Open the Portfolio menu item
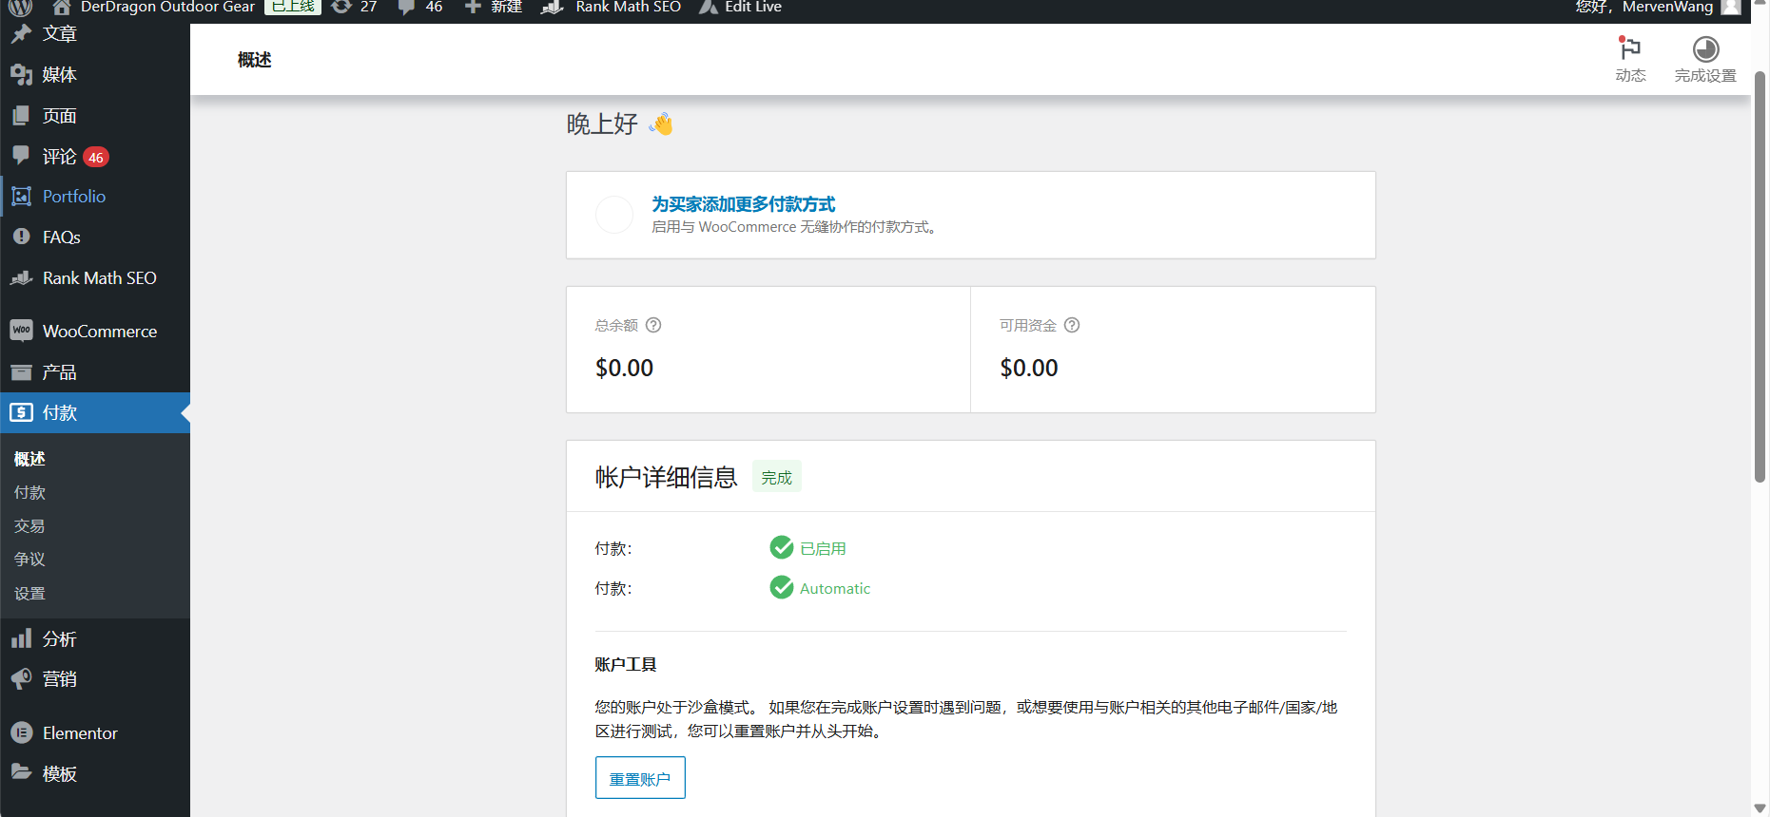The height and width of the screenshot is (817, 1770). pos(73,197)
